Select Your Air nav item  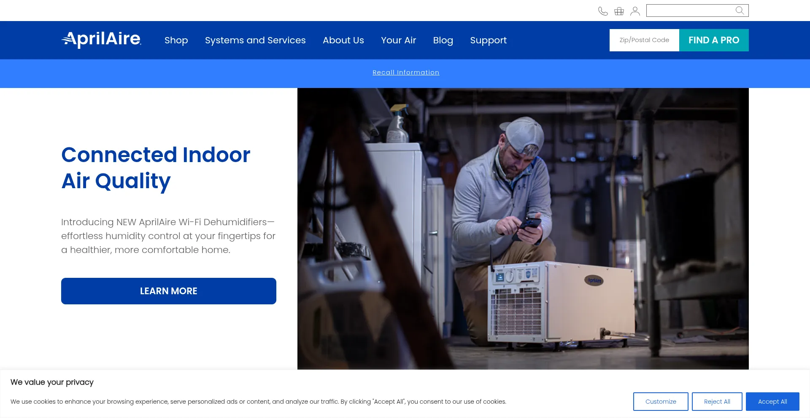(398, 40)
